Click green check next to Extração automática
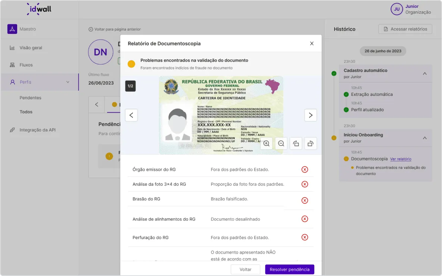 (346, 95)
